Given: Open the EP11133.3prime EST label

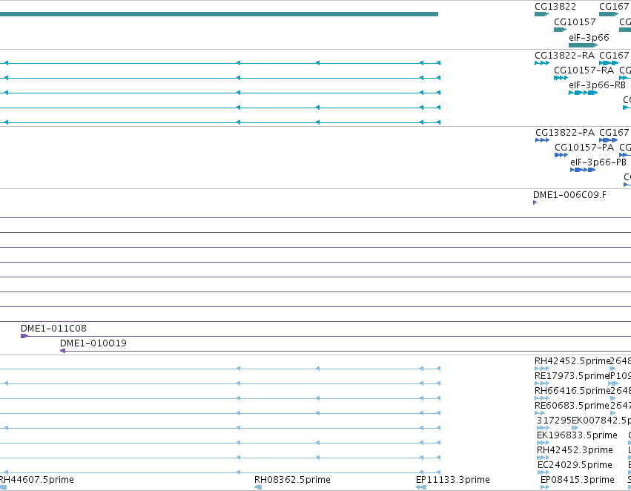Looking at the screenshot, I should click(453, 480).
